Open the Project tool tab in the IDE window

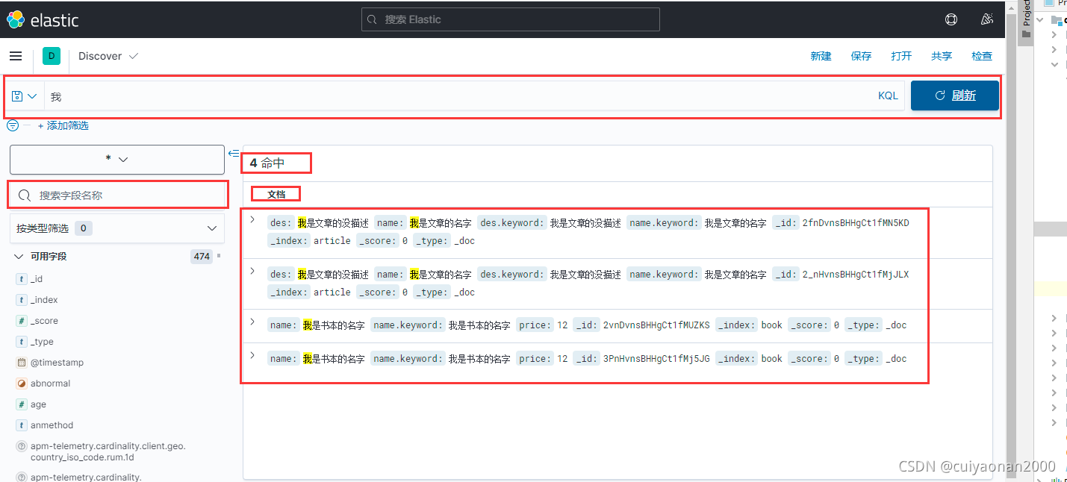click(x=1027, y=21)
